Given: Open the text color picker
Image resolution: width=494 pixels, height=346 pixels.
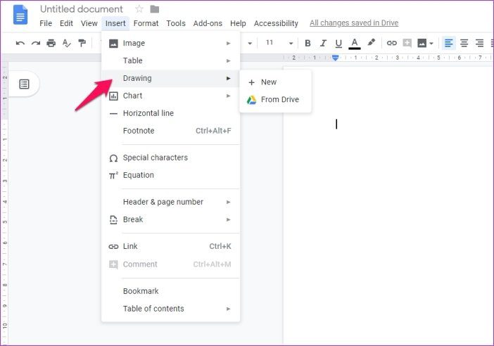Looking at the screenshot, I should 355,44.
